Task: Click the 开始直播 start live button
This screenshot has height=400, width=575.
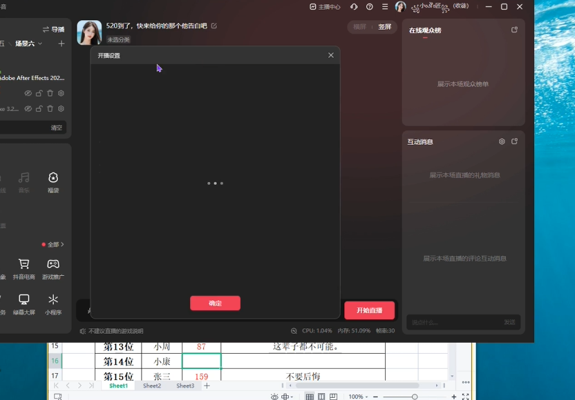Action: tap(369, 310)
